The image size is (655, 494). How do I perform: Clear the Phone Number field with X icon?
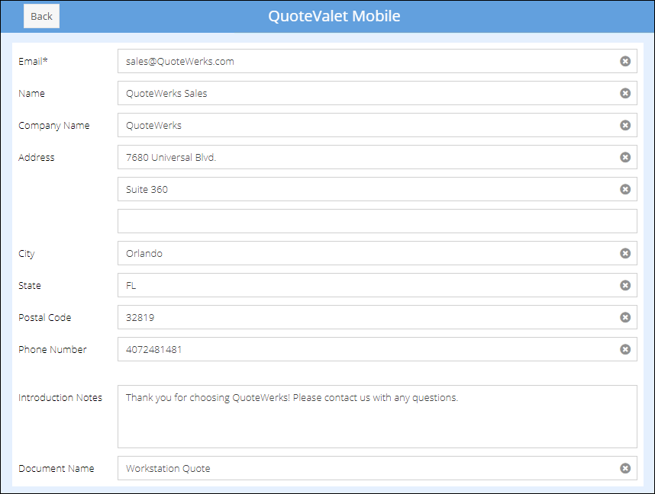(x=625, y=349)
